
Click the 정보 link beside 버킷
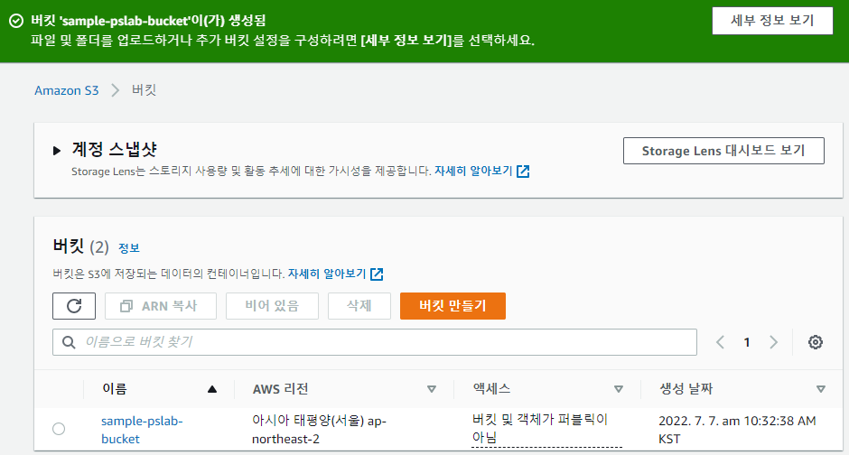tap(129, 248)
